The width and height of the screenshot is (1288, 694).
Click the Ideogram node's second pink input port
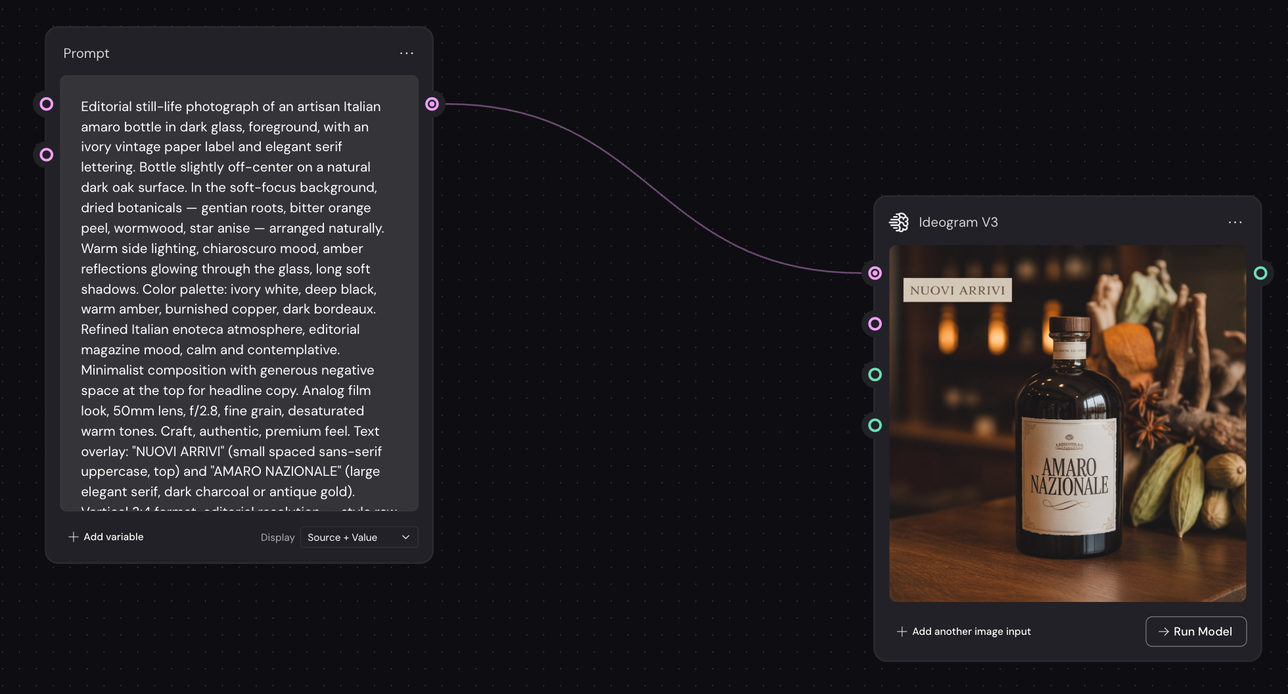[x=875, y=323]
